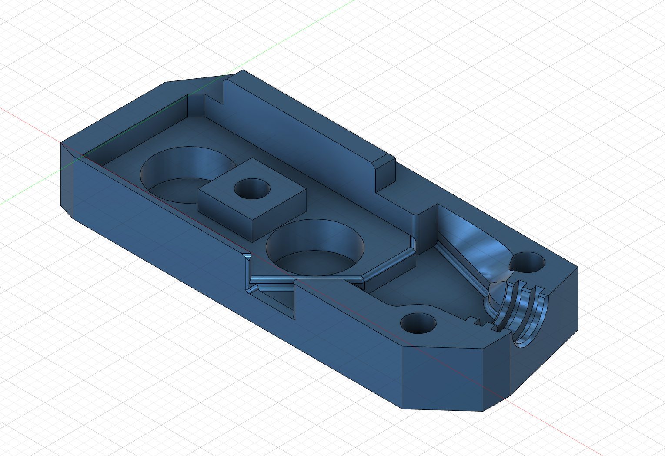
Task: Select the small stepped block at the rail's end
Action: click(x=385, y=174)
